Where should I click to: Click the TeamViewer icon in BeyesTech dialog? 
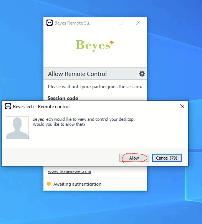point(8,106)
